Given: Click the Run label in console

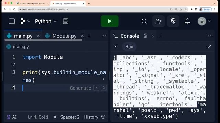Looking at the screenshot, I should [129, 47].
